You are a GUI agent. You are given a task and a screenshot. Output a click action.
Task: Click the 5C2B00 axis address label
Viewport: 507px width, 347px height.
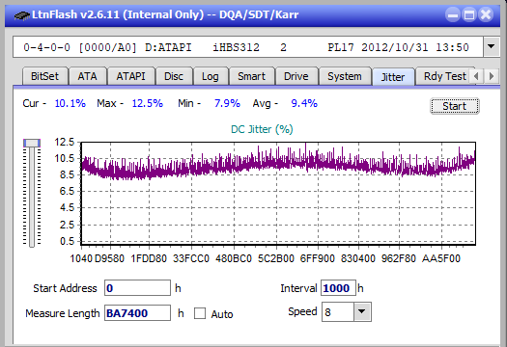[276, 258]
